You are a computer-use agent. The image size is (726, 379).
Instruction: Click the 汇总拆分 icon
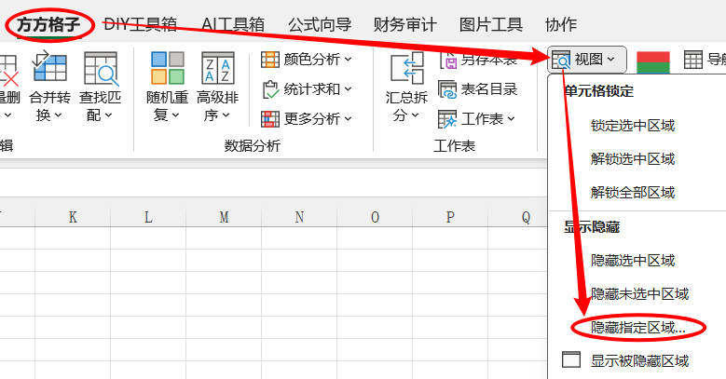click(x=406, y=68)
